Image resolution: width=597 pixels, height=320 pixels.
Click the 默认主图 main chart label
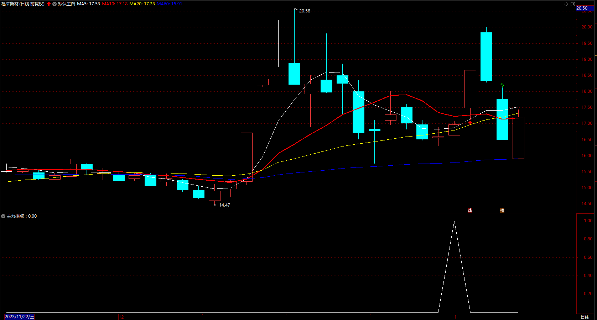click(x=67, y=4)
